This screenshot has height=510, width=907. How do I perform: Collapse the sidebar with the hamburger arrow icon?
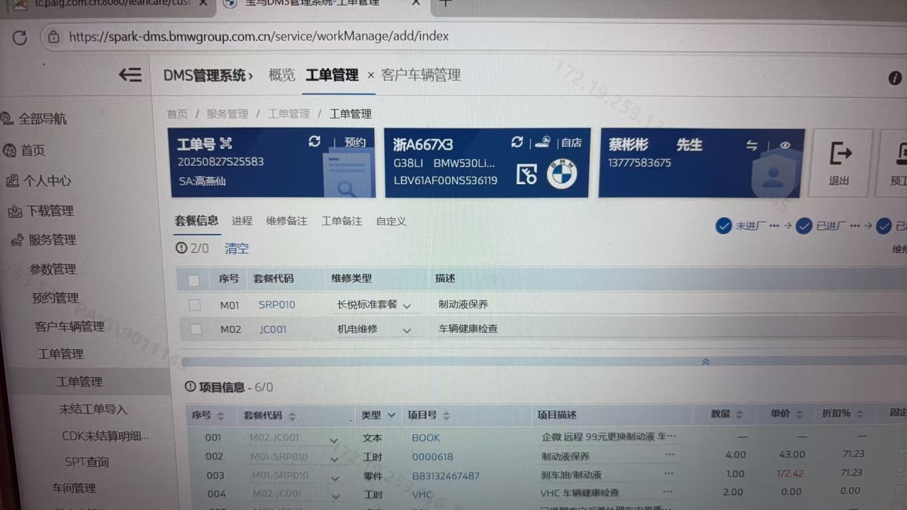tap(130, 74)
